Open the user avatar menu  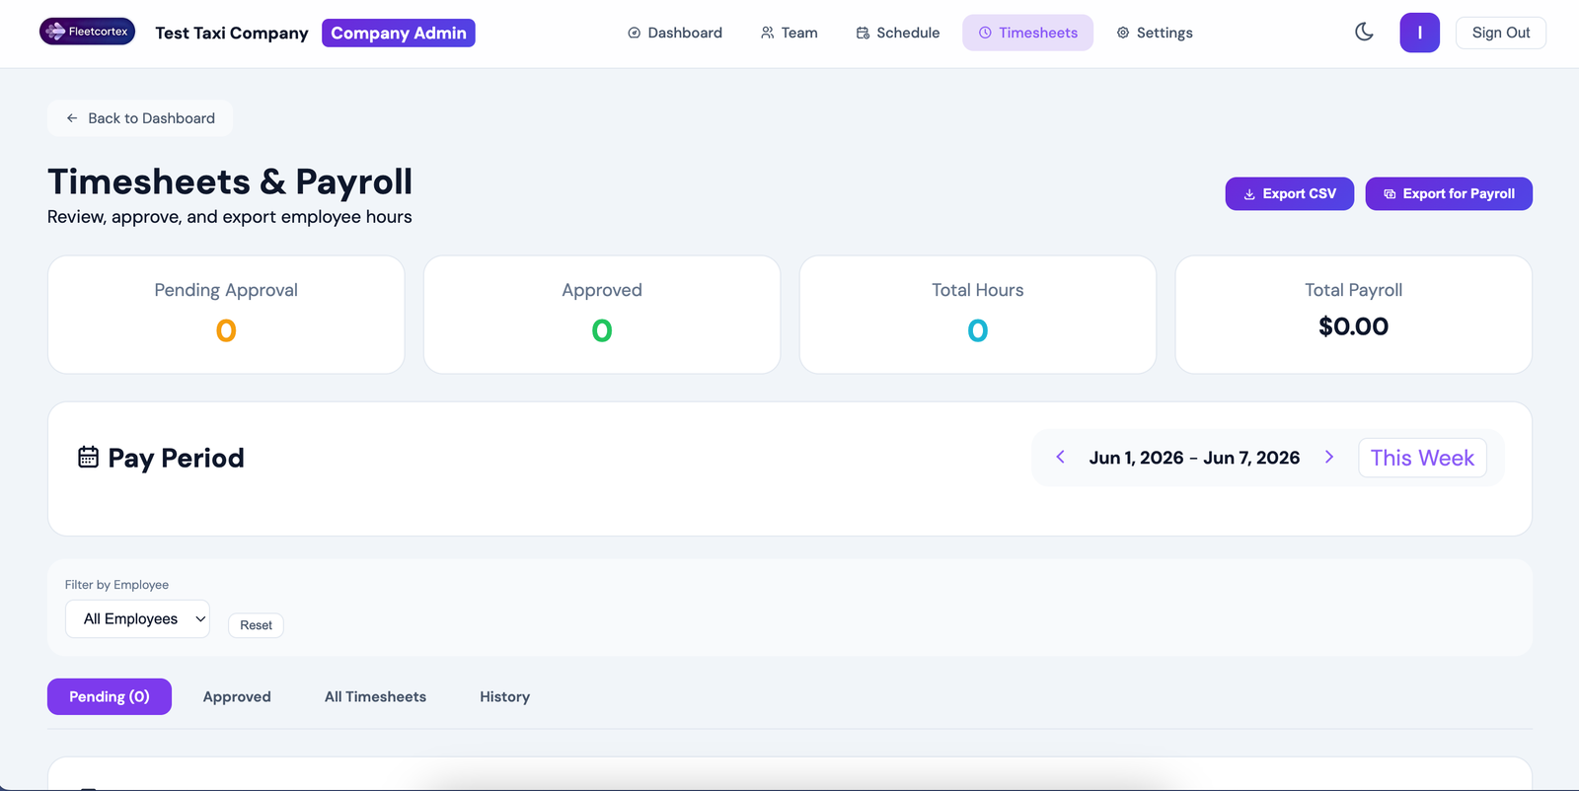tap(1419, 33)
